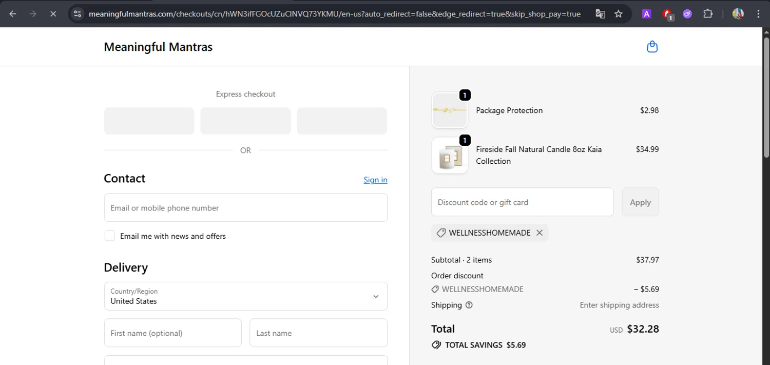Image resolution: width=770 pixels, height=365 pixels.
Task: Click the $2.98 package protection price
Action: (x=649, y=110)
